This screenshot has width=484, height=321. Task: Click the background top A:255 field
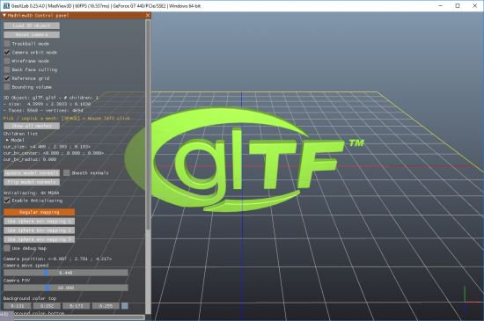tap(106, 306)
